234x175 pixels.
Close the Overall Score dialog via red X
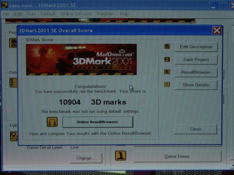click(x=217, y=31)
